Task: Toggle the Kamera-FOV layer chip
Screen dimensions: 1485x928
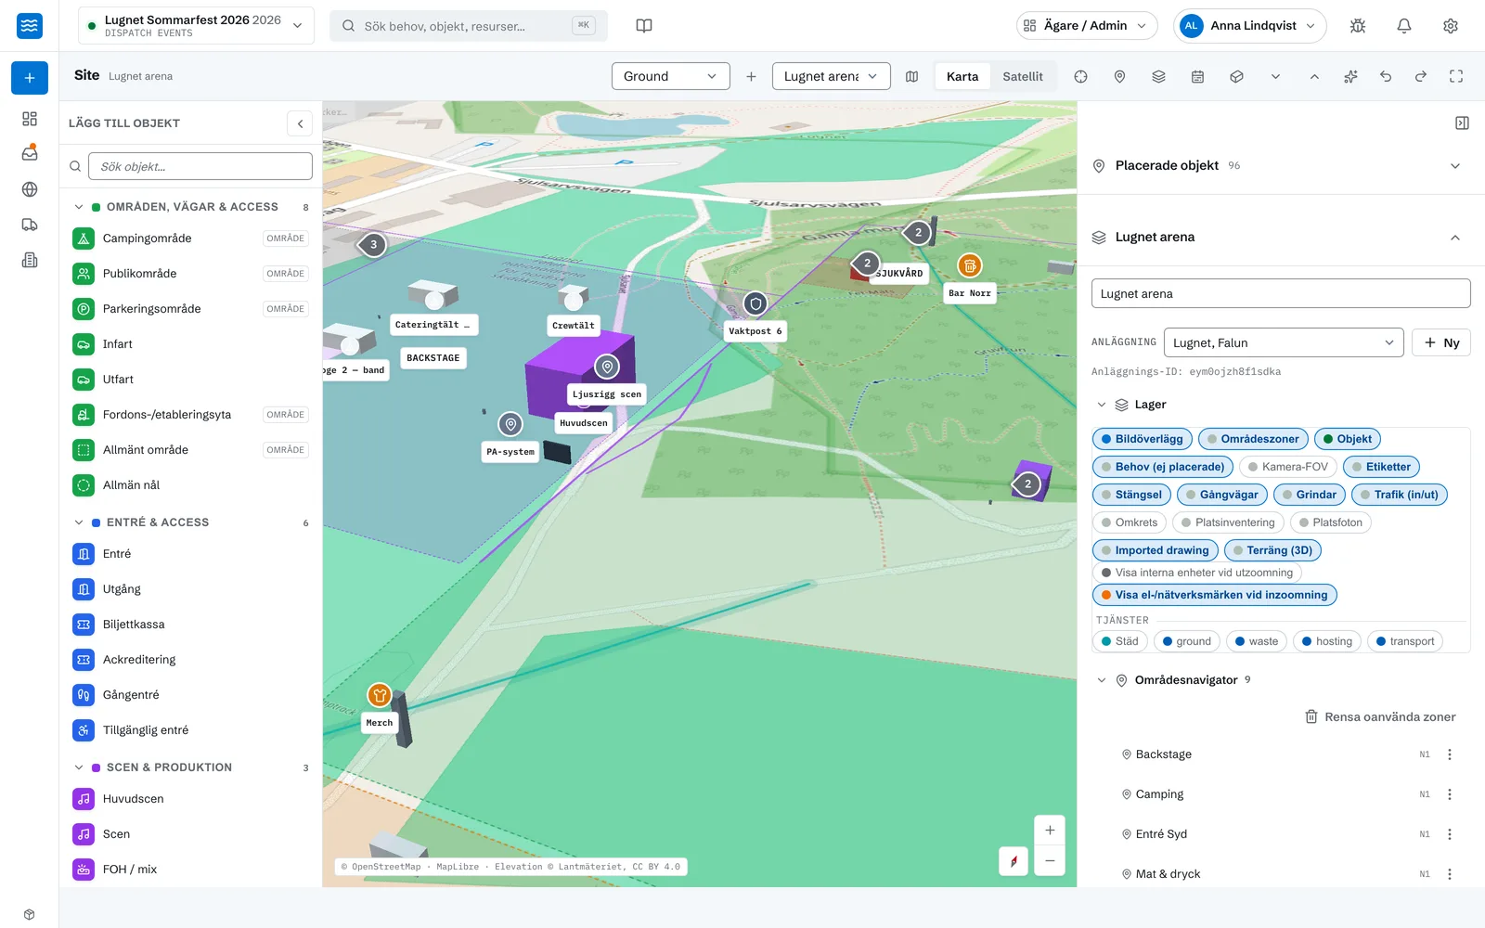Action: click(x=1288, y=467)
